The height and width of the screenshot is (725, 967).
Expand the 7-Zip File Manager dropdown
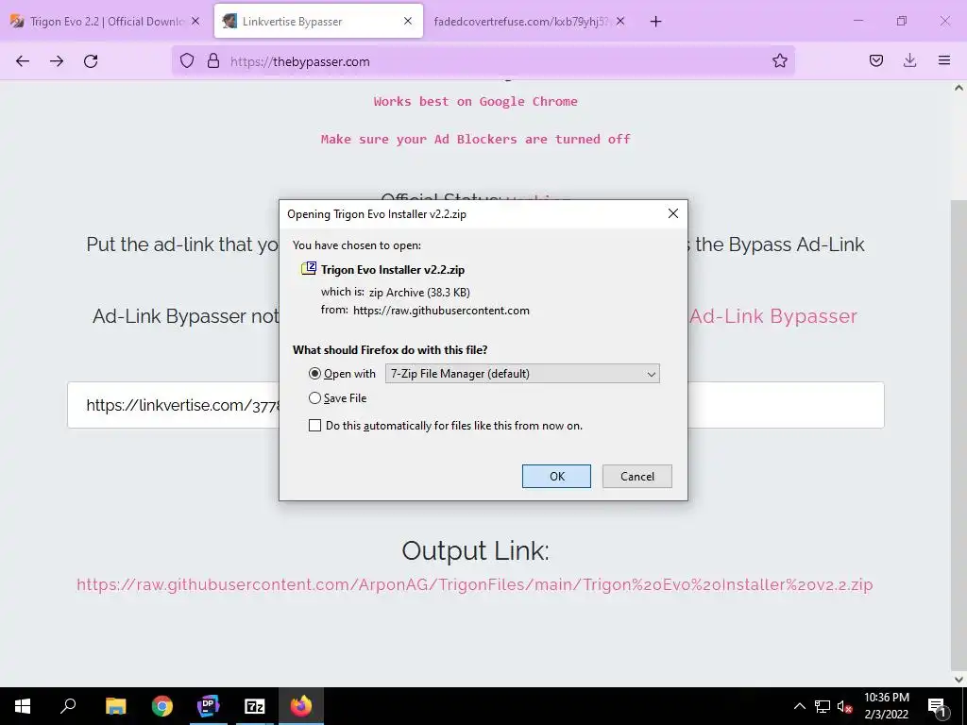pos(522,374)
